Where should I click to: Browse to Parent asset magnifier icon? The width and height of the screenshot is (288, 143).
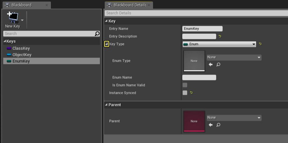(218, 125)
